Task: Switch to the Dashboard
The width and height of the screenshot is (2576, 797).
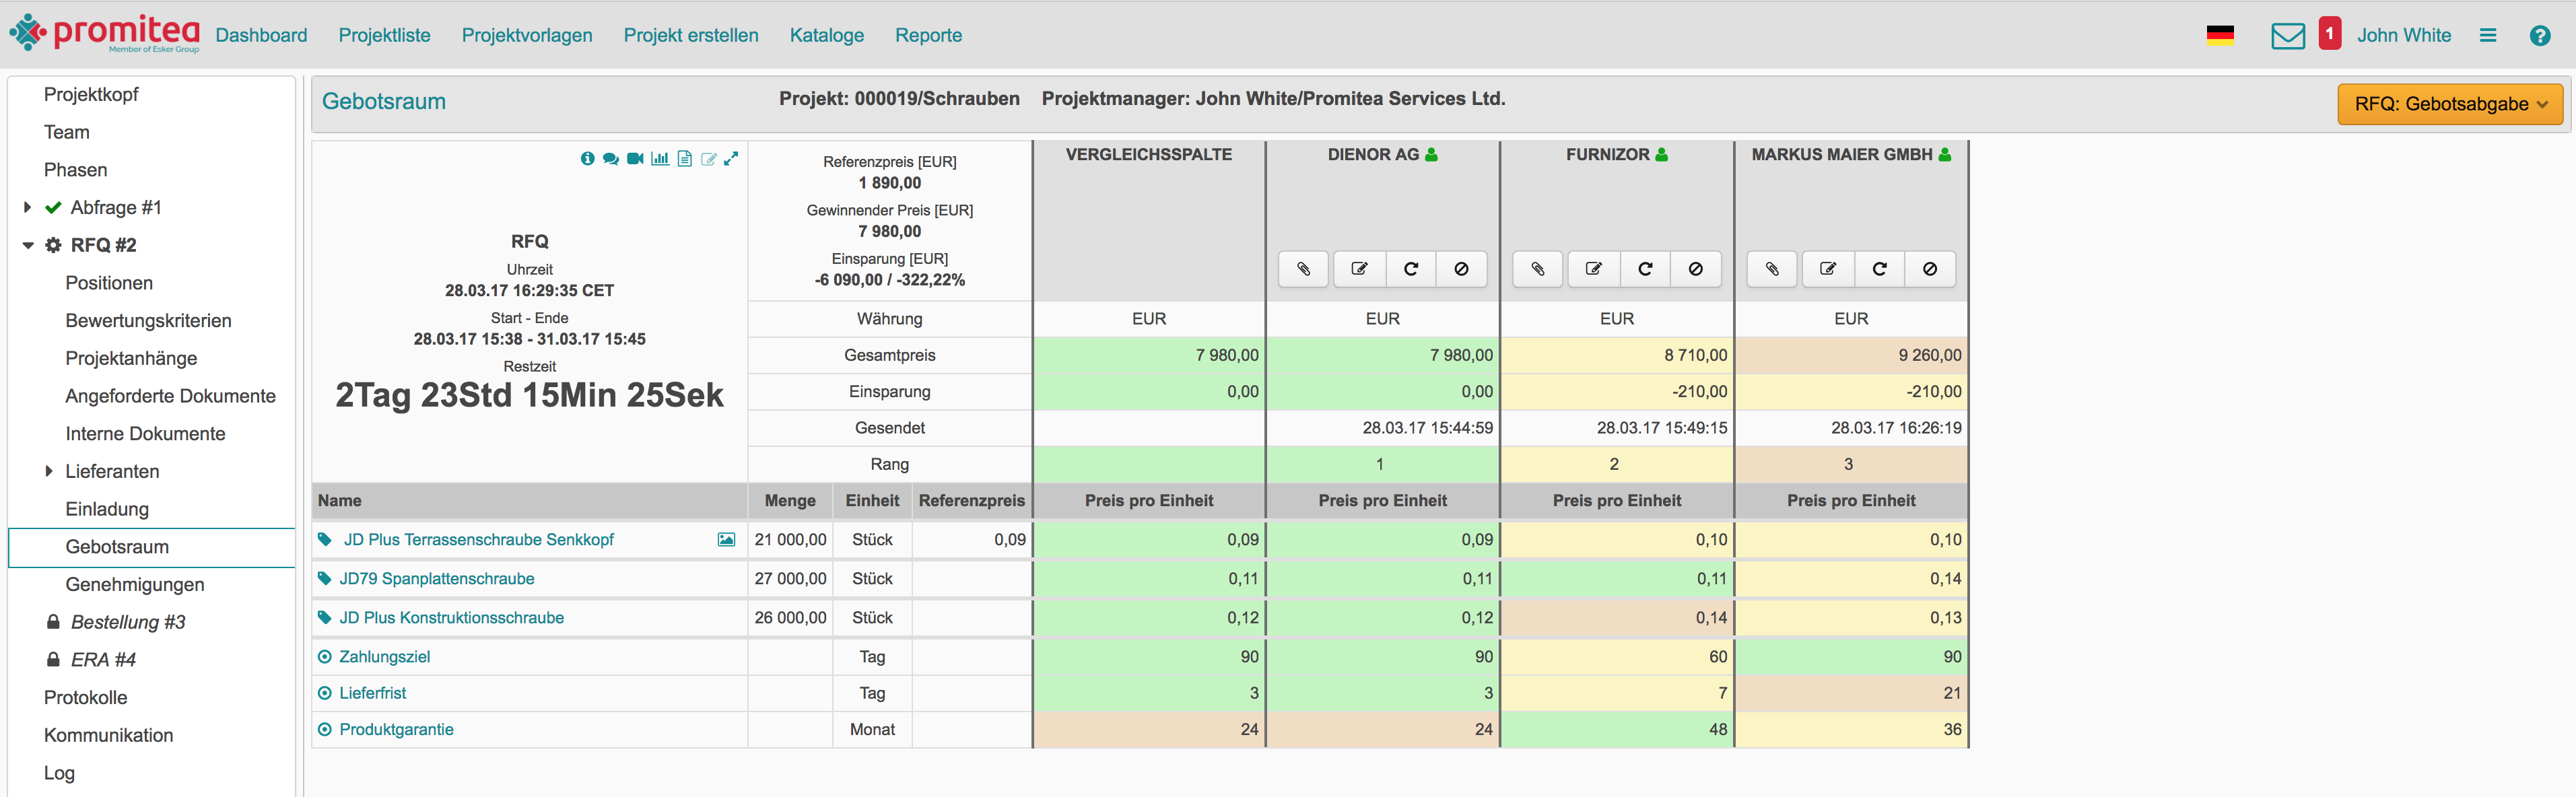Action: [x=261, y=35]
